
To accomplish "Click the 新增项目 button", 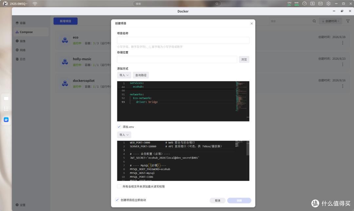I will click(66, 21).
